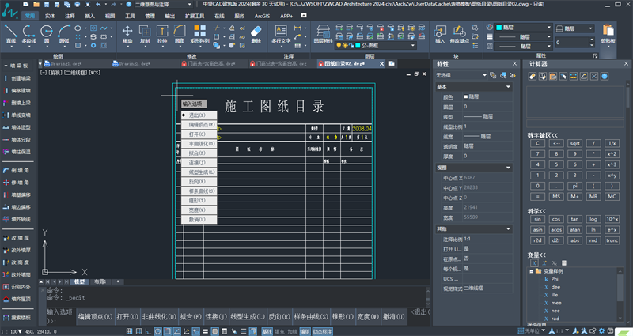Toggle polar tracking icon in status bar

point(157,331)
